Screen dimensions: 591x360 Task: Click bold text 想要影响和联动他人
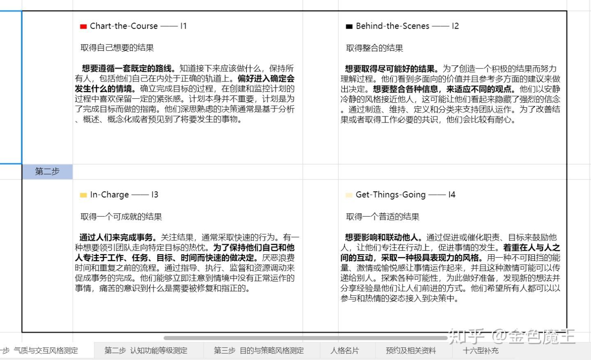(384, 237)
